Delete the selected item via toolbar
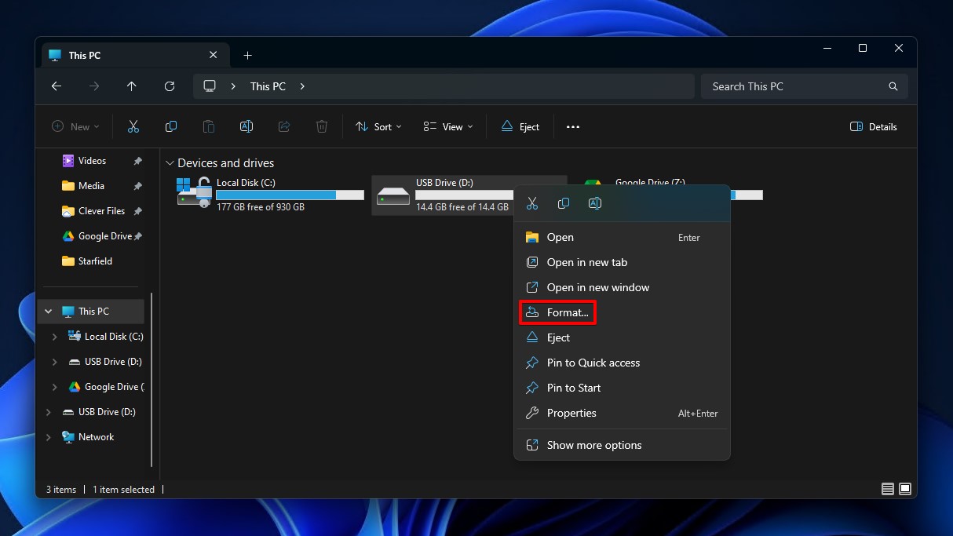Screen dimensions: 953x536 point(321,126)
